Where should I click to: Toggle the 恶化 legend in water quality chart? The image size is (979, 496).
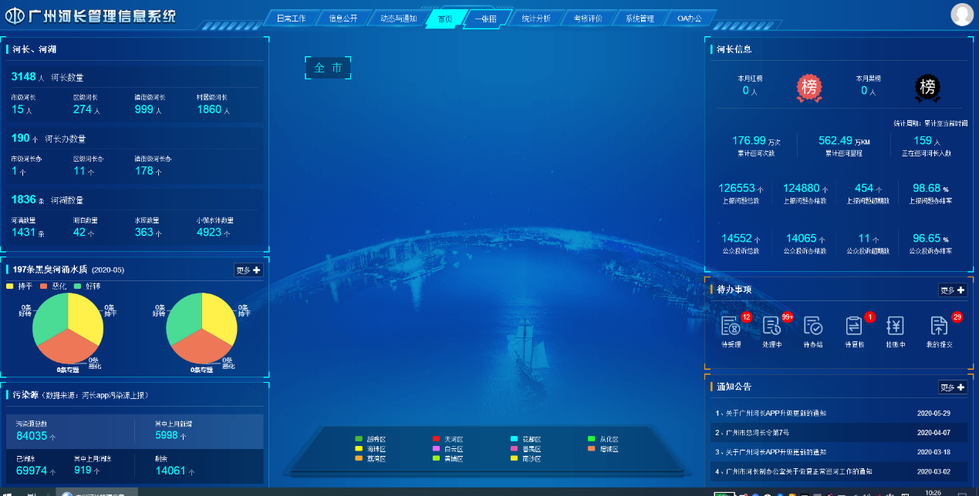[53, 286]
